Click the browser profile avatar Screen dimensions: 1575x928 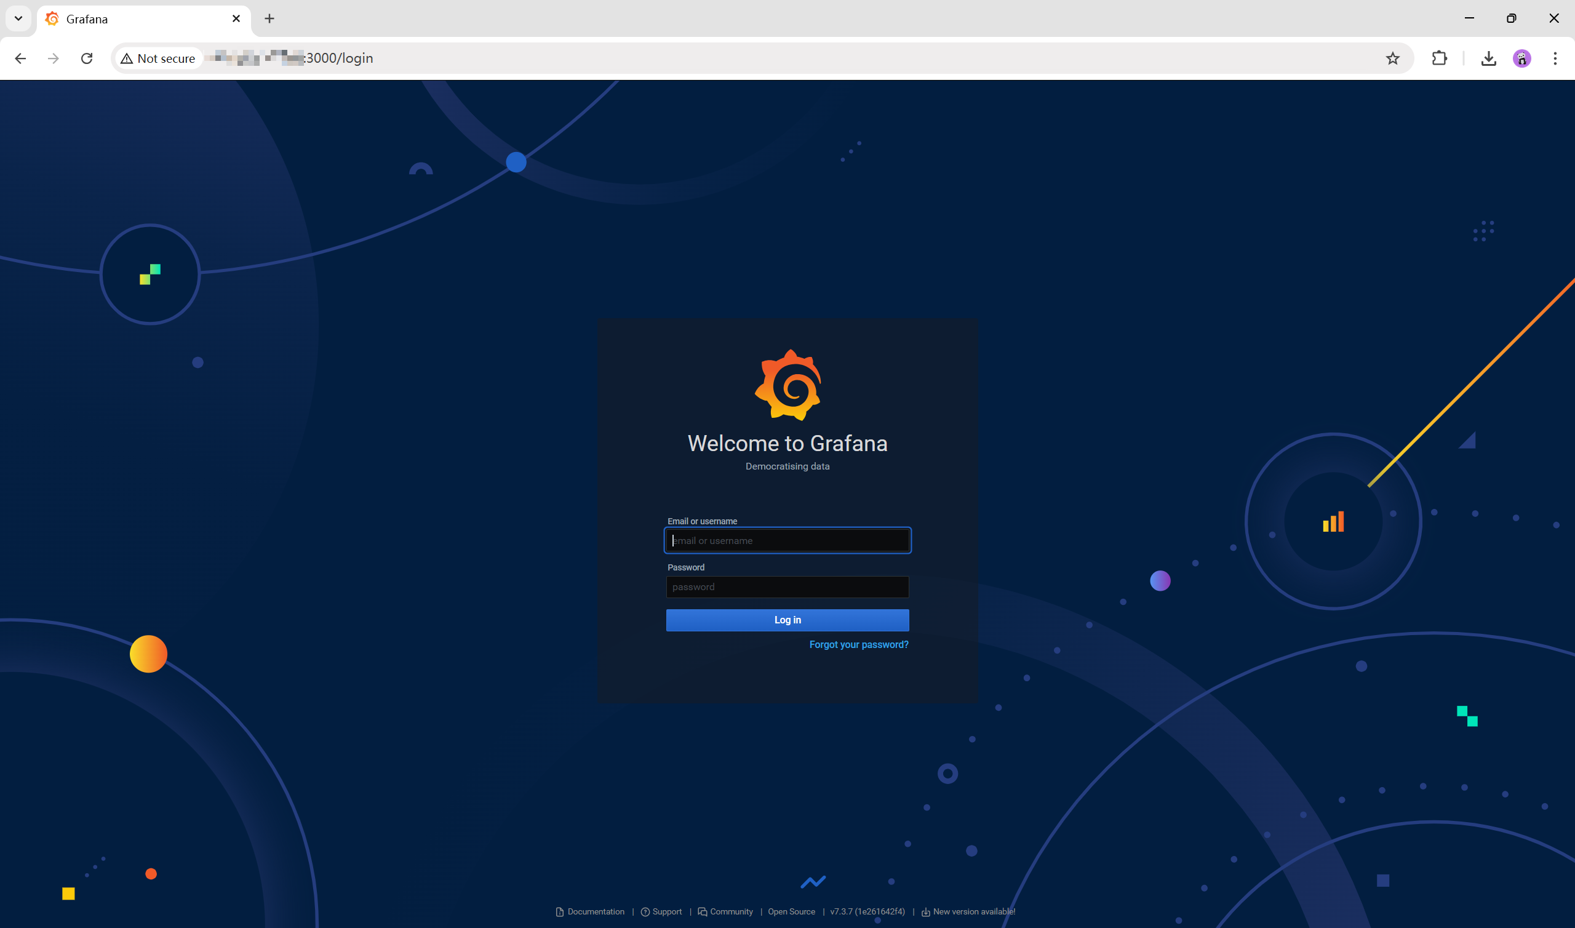coord(1522,58)
